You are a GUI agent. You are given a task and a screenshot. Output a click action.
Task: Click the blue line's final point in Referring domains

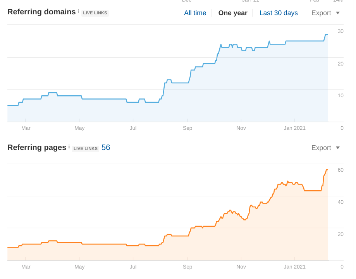[327, 35]
